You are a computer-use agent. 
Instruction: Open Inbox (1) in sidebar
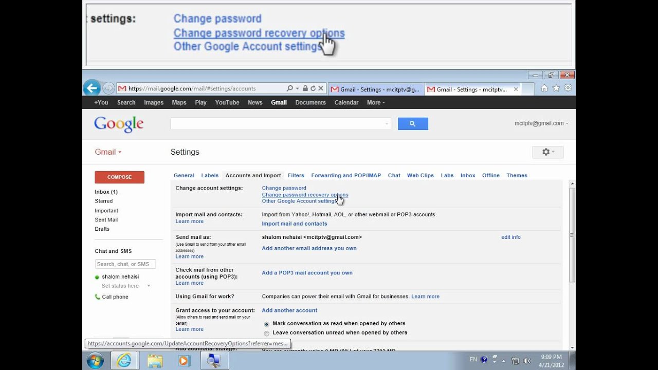106,192
